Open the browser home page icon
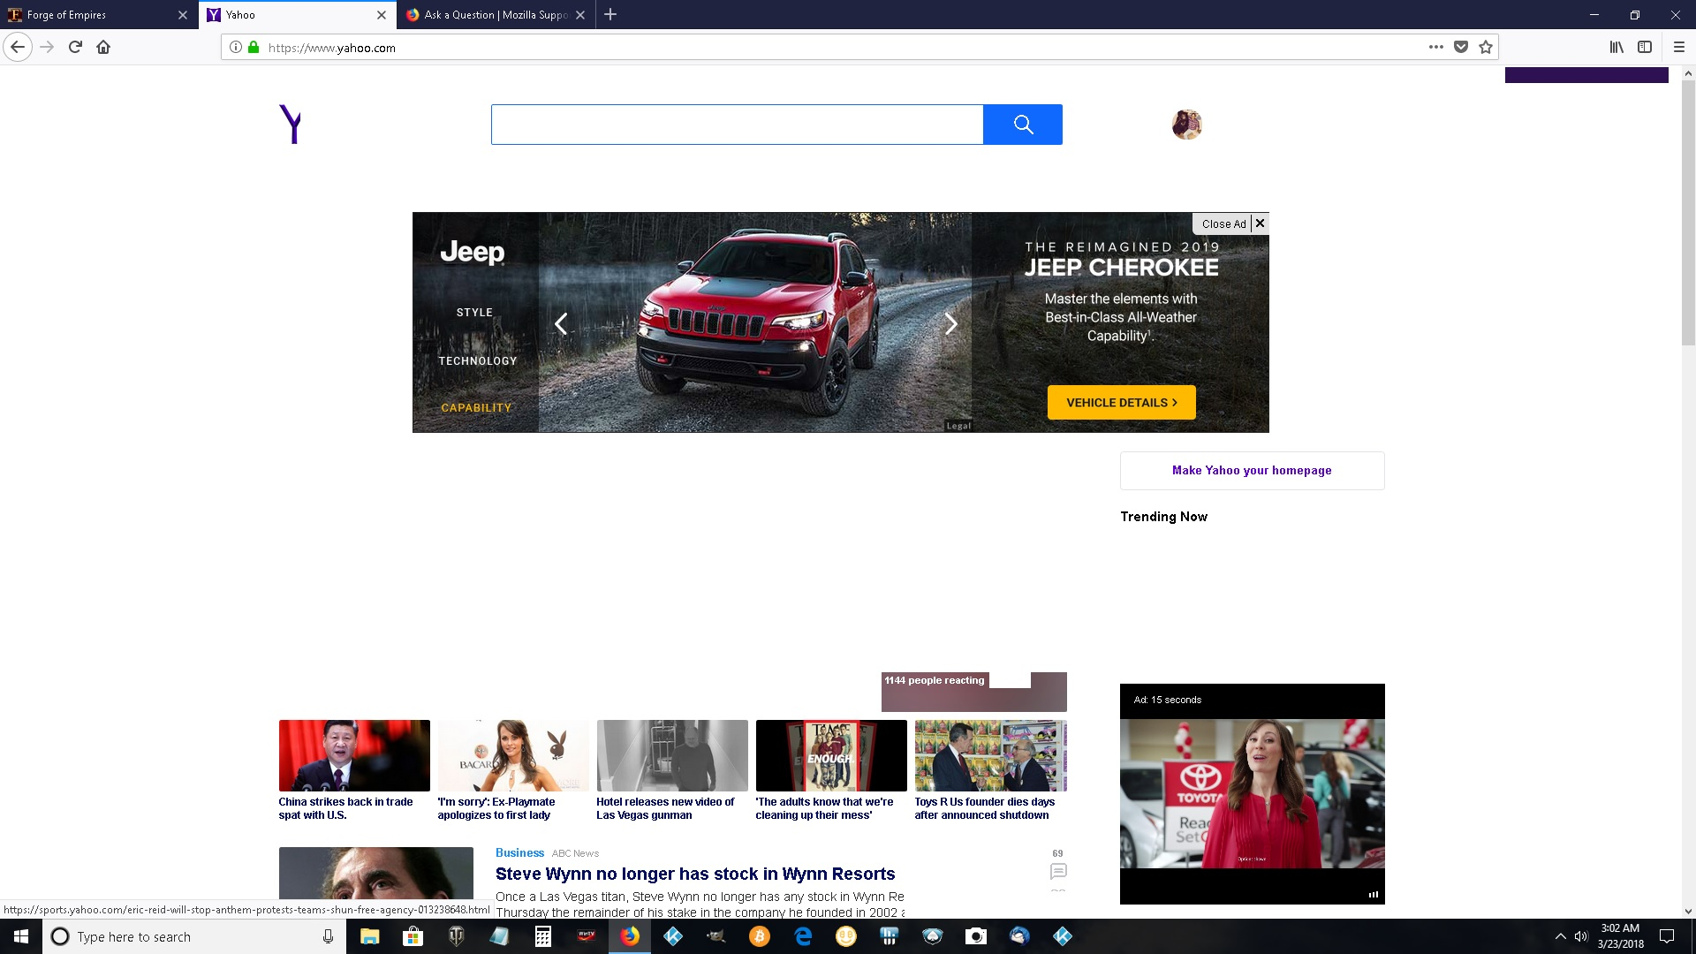The image size is (1696, 954). point(103,47)
